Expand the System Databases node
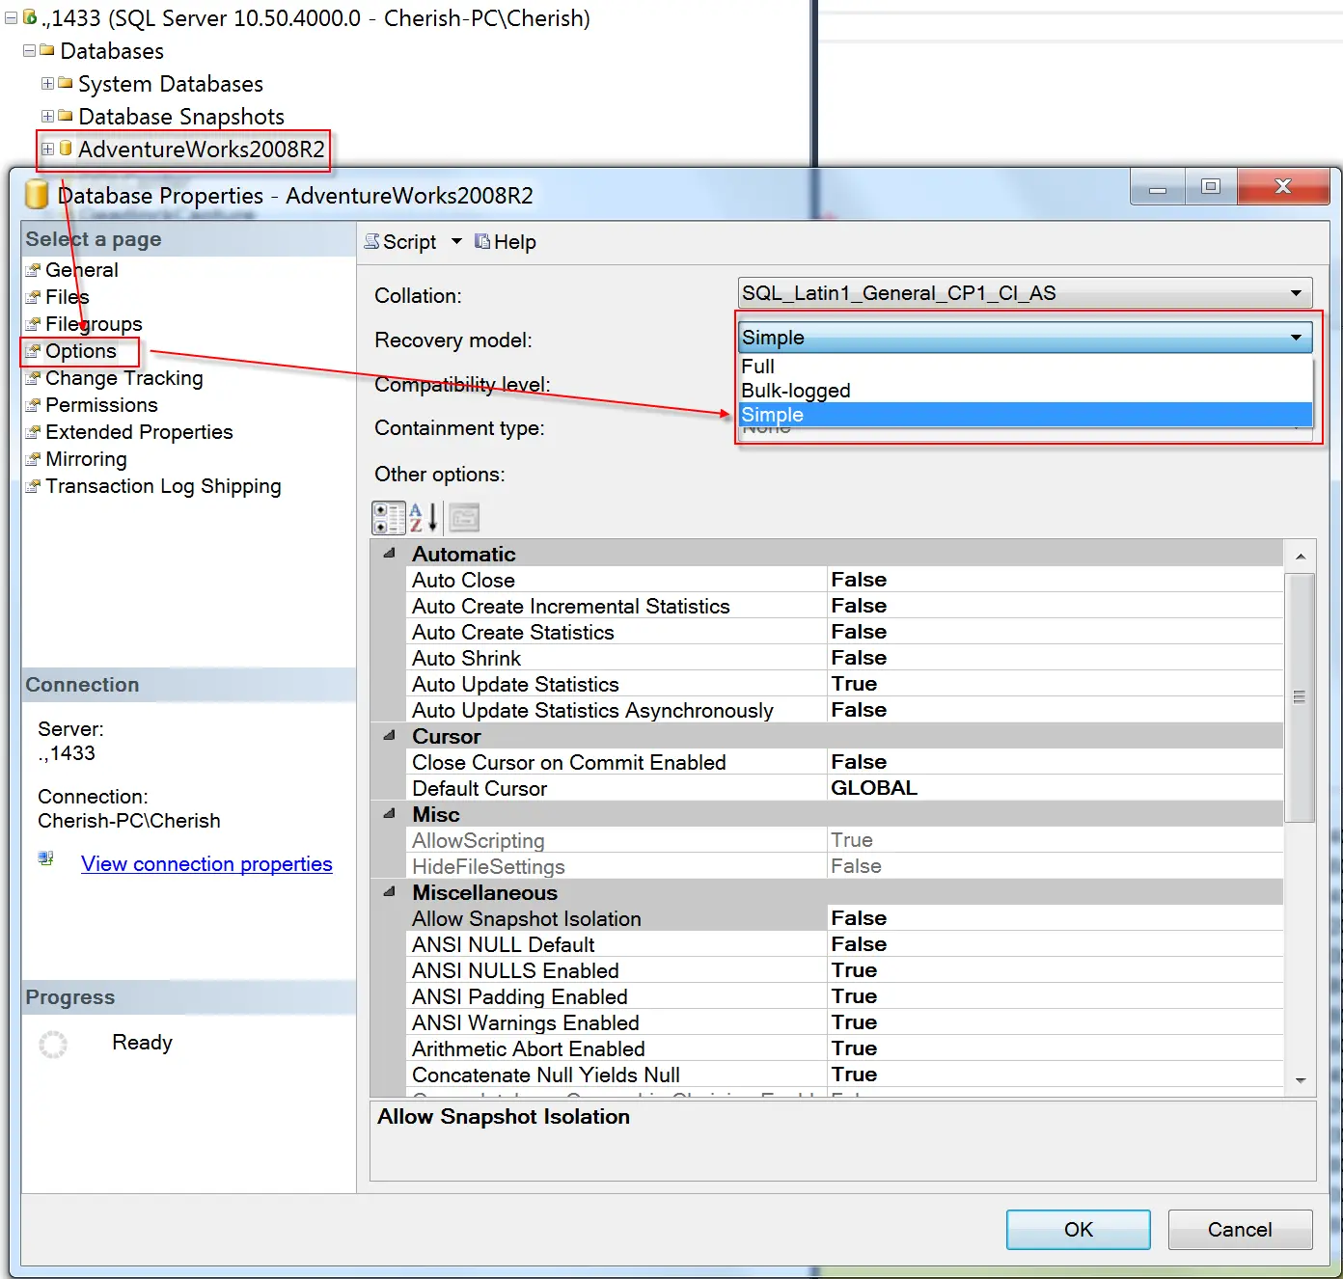The image size is (1343, 1279). point(47,83)
